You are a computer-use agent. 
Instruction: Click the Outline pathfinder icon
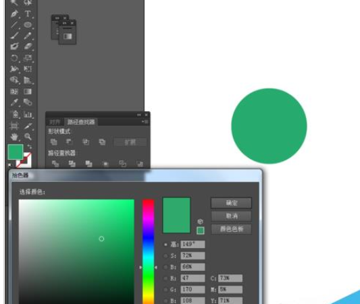(x=123, y=164)
